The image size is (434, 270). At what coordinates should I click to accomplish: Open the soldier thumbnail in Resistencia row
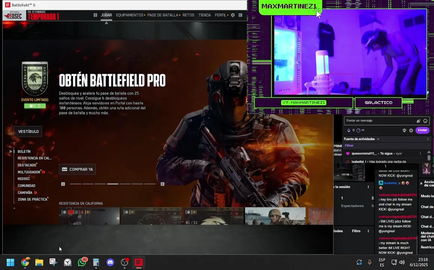pos(275,216)
